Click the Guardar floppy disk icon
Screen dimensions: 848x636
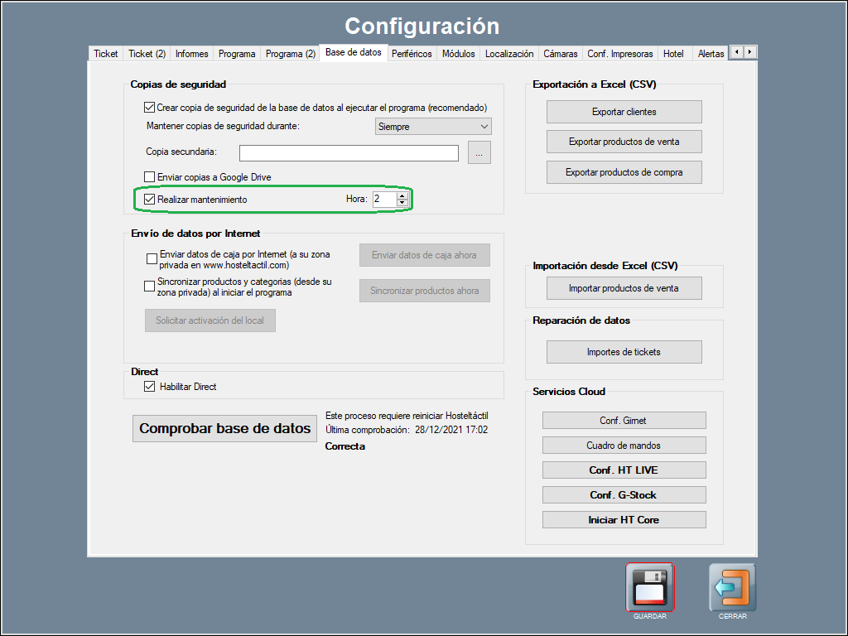pos(650,587)
